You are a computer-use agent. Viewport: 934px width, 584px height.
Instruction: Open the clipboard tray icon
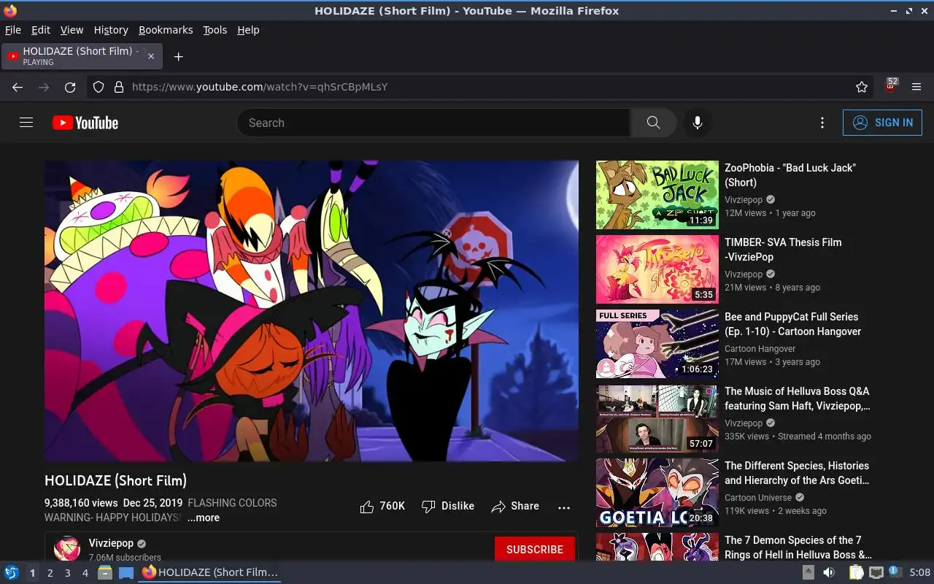coord(857,572)
